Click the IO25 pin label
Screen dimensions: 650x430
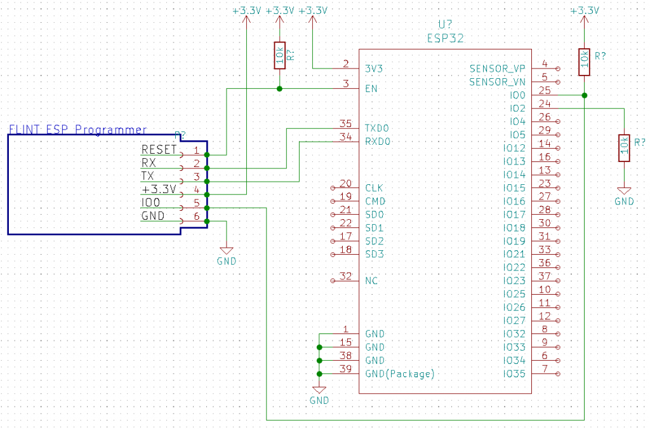click(514, 294)
